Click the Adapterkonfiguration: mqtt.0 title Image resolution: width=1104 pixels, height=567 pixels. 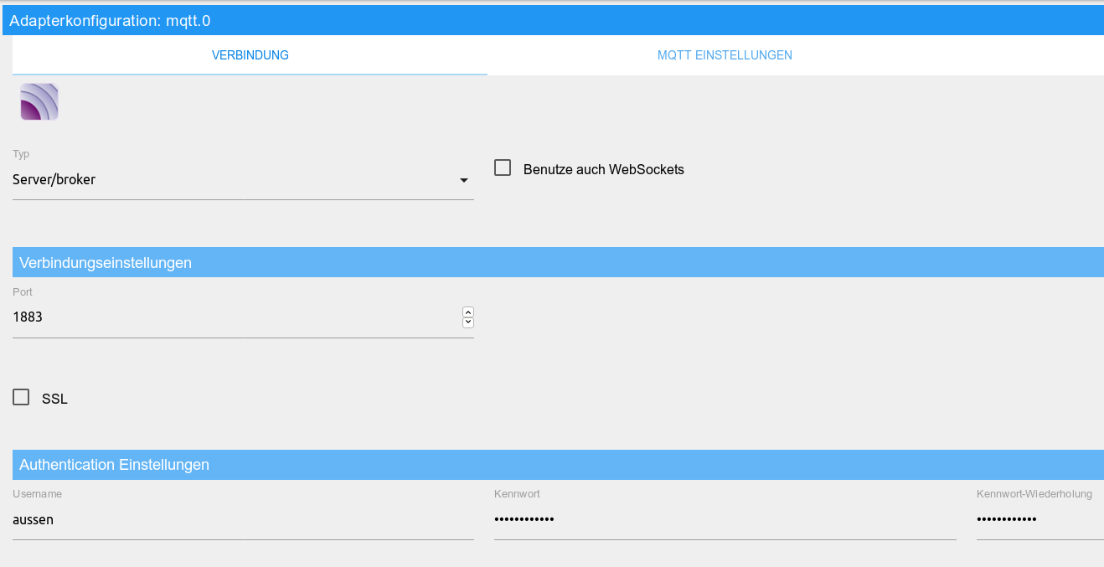pos(110,20)
